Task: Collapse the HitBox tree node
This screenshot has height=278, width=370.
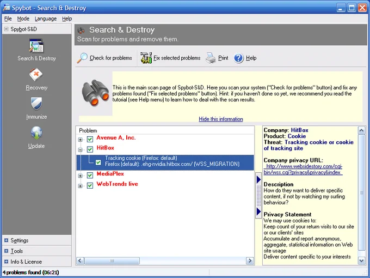Action: pyautogui.click(x=80, y=150)
